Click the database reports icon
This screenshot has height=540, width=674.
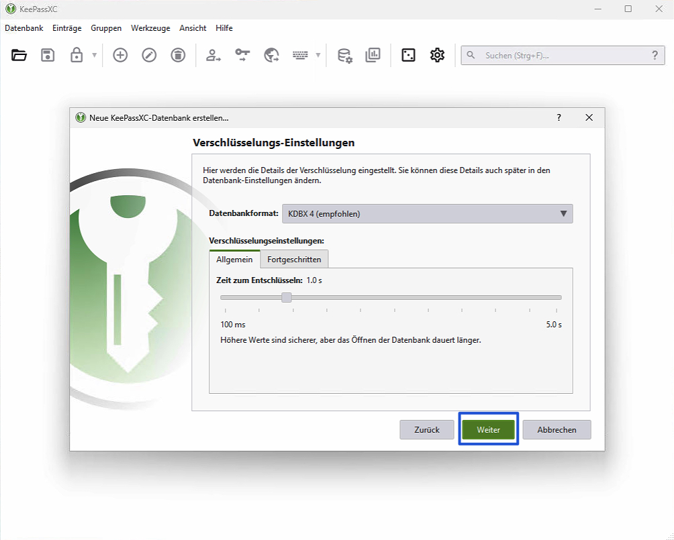tap(373, 56)
